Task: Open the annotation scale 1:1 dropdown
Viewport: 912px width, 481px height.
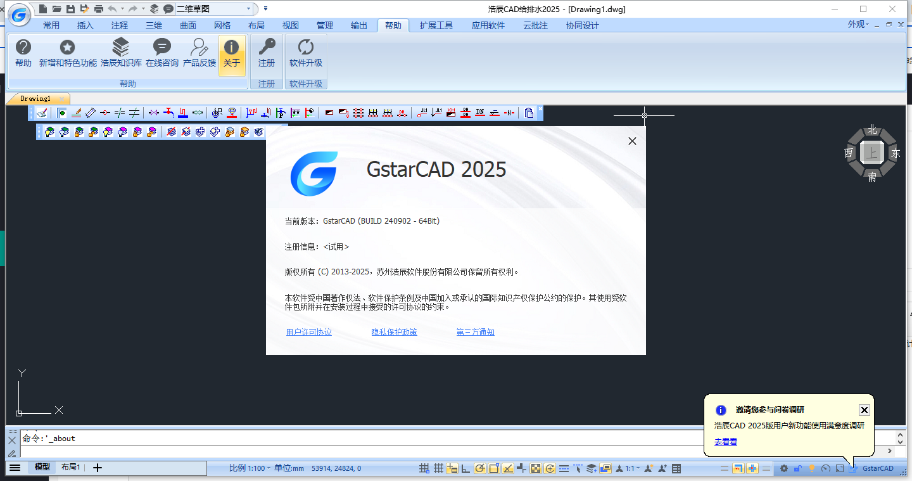Action: click(x=633, y=469)
